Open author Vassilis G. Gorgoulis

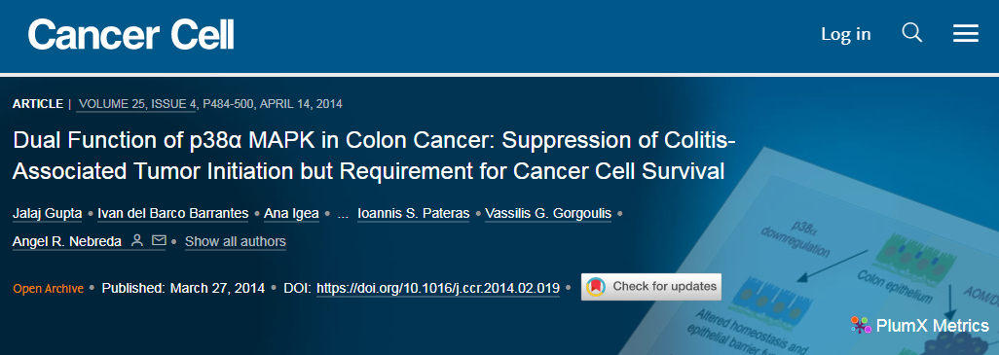(548, 214)
